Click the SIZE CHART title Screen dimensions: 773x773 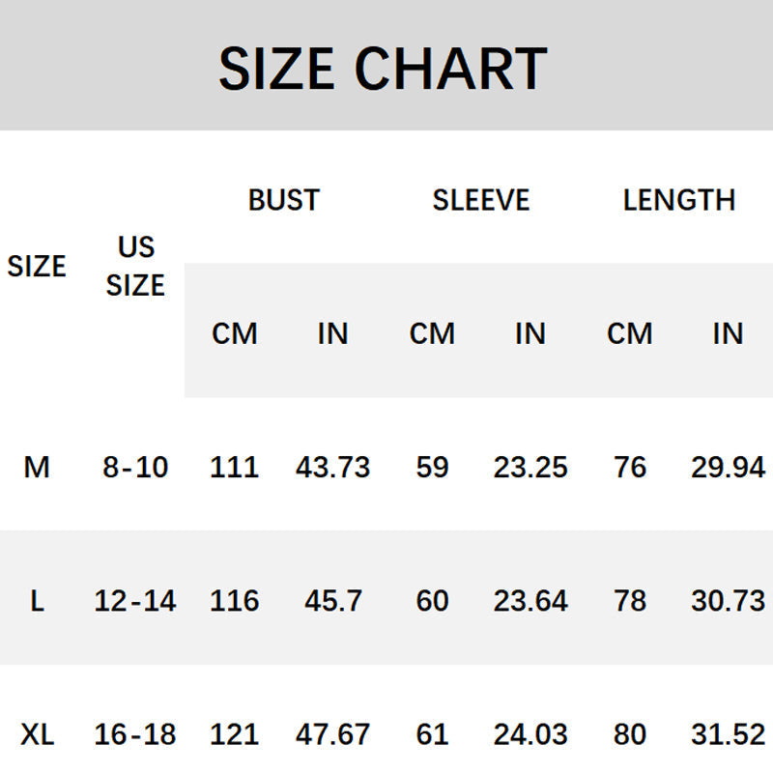[383, 68]
